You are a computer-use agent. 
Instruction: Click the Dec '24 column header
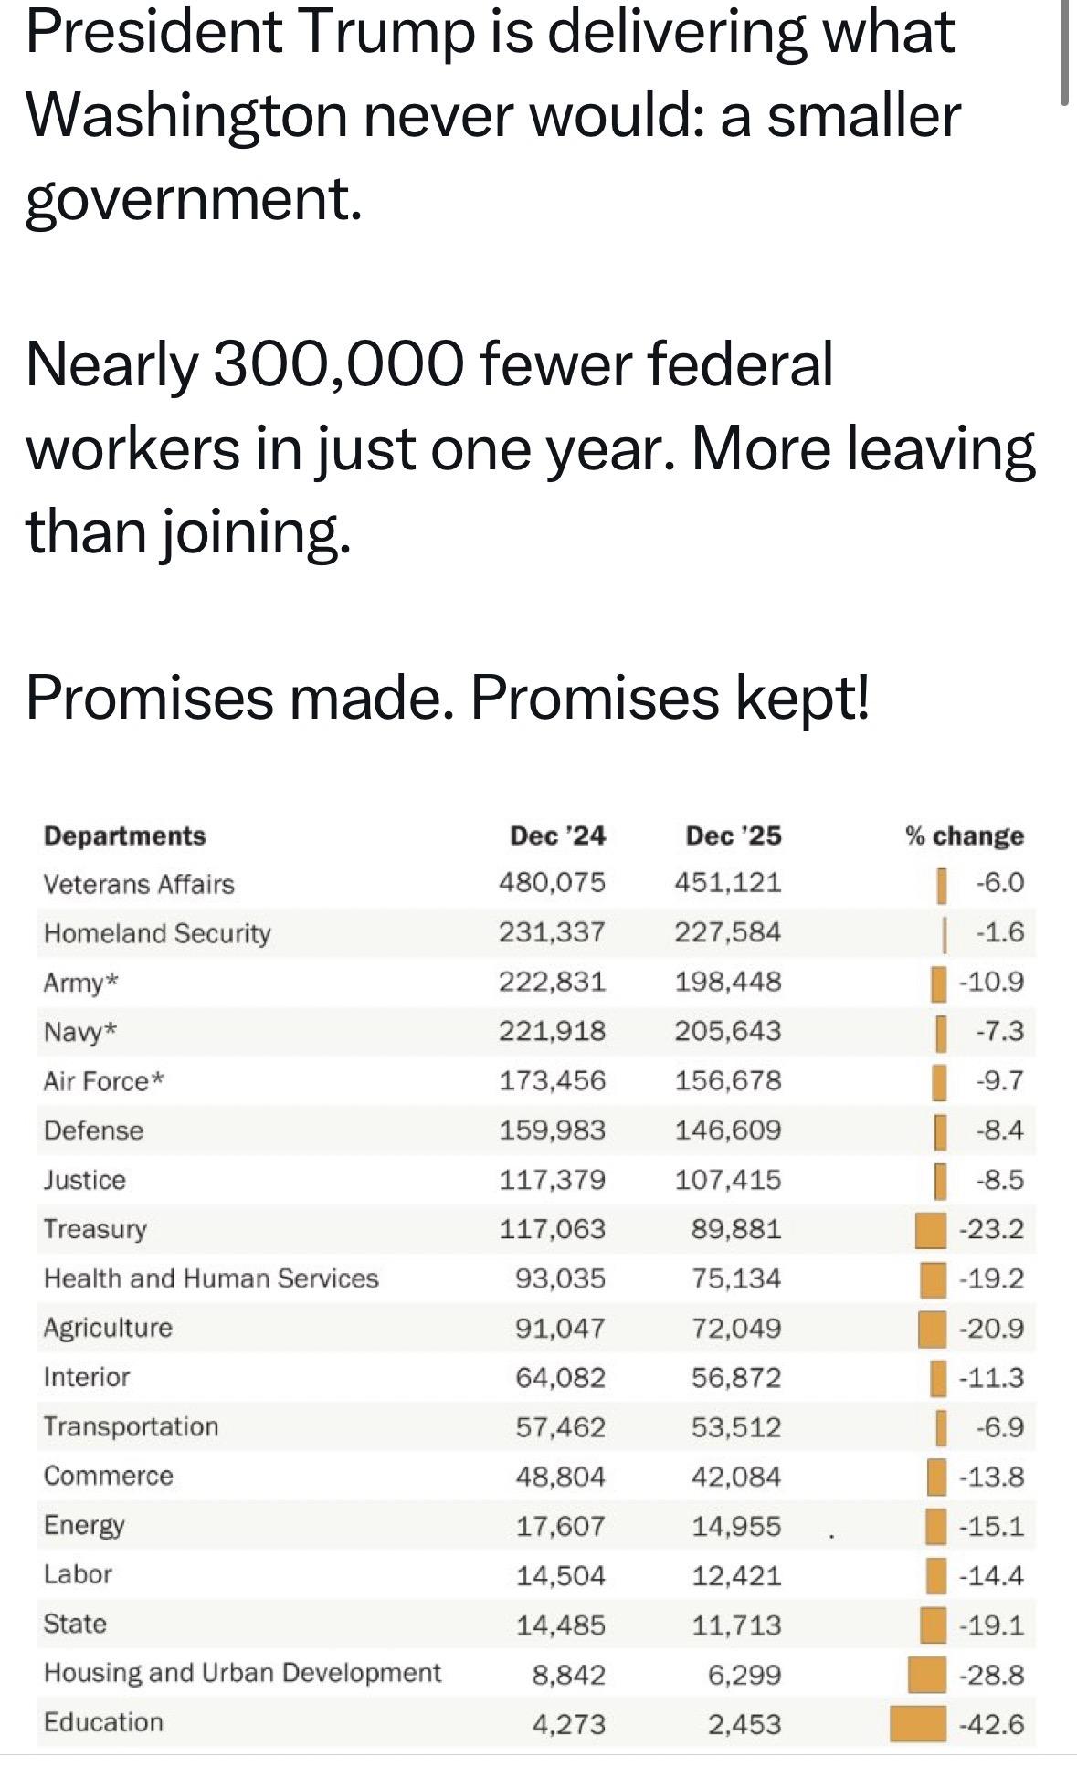[x=557, y=836]
